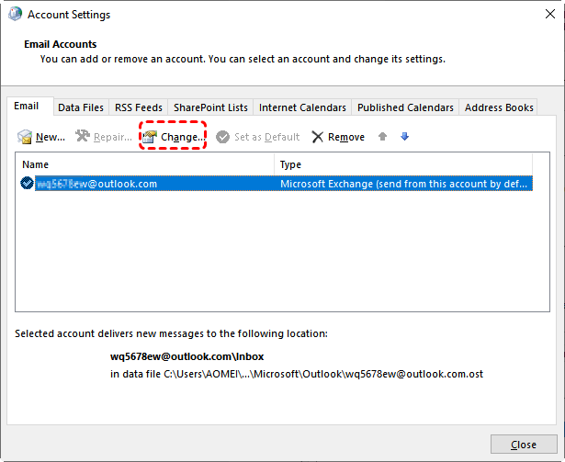565x462 pixels.
Task: Click the Account Settings title bar icon
Action: 14,15
